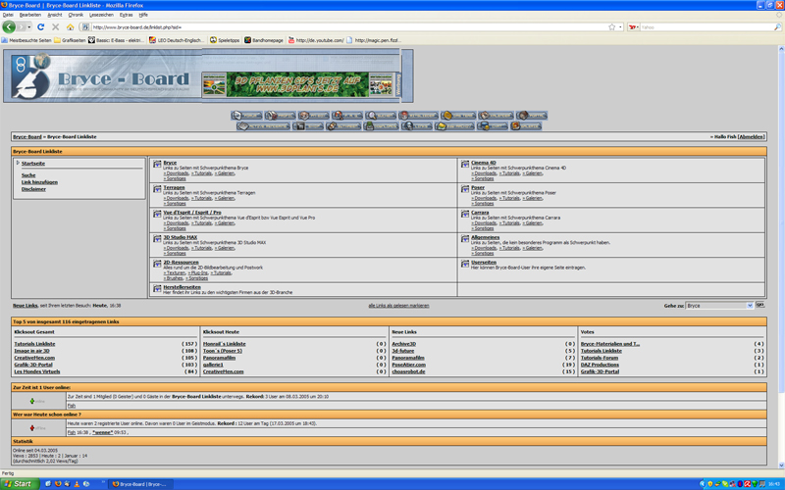Open the Extras menu
Viewport: 785px width, 490px height.
tap(127, 15)
